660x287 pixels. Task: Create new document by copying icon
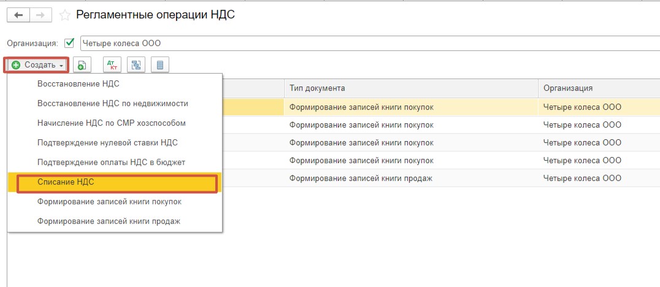[82, 65]
